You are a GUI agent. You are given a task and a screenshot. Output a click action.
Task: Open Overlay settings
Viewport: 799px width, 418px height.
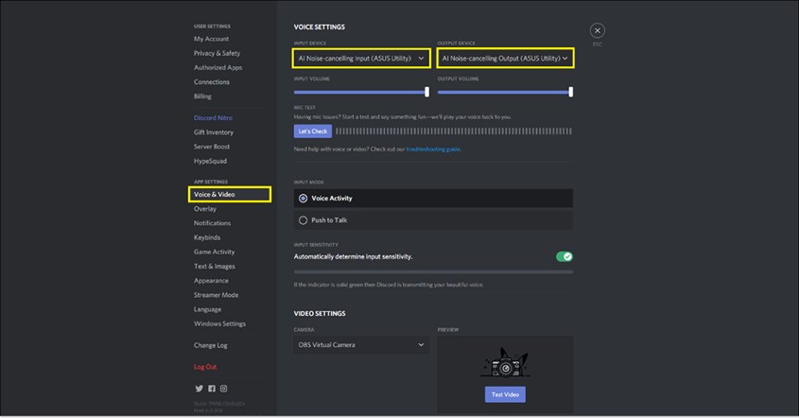pyautogui.click(x=205, y=208)
